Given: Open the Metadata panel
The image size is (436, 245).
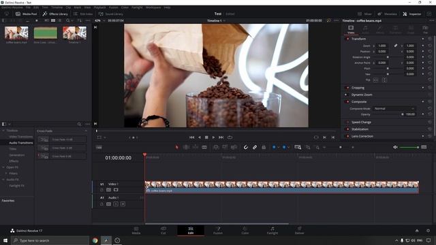Looking at the screenshot, I should pos(388,14).
